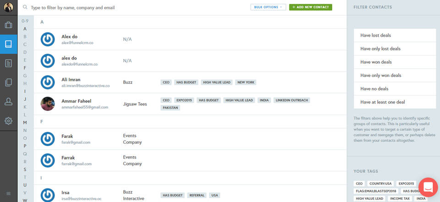440x202 pixels.
Task: Select the 'Have only won deals' filter
Action: click(395, 75)
